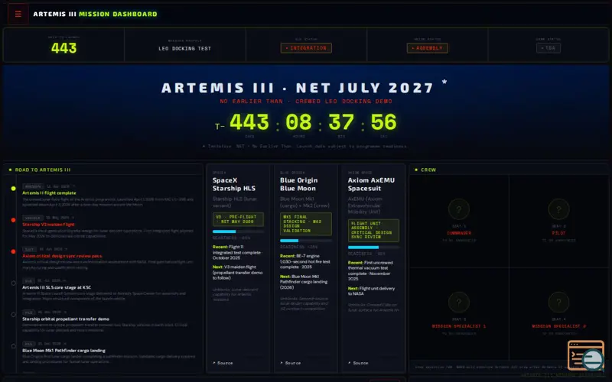This screenshot has height=382, width=612.
Task: Click the Next V3 maiden flight text in SpaceX card
Action: (x=238, y=273)
